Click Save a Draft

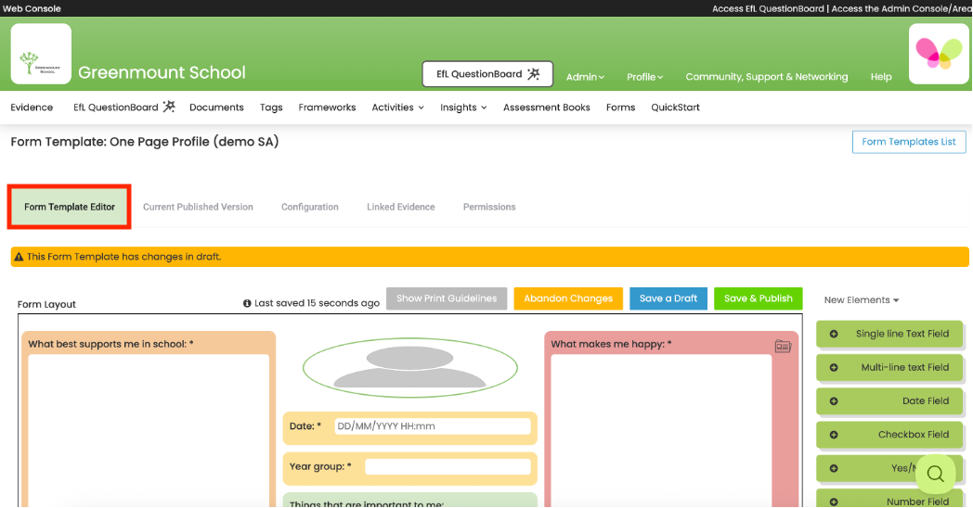668,298
